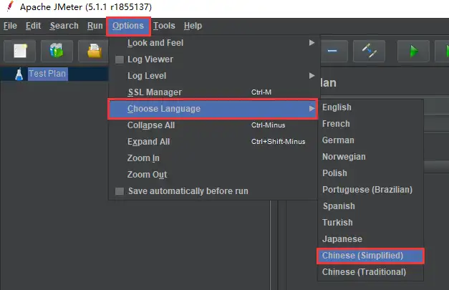Click the Toggle enable/disable toolbar icon
The width and height of the screenshot is (449, 290).
[x=369, y=52]
